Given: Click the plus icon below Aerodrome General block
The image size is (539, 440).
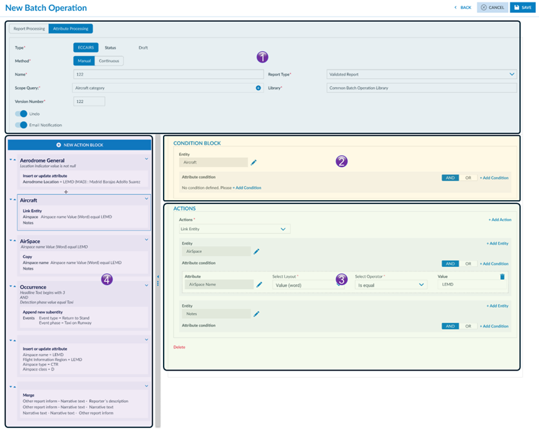Looking at the screenshot, I should click(66, 192).
